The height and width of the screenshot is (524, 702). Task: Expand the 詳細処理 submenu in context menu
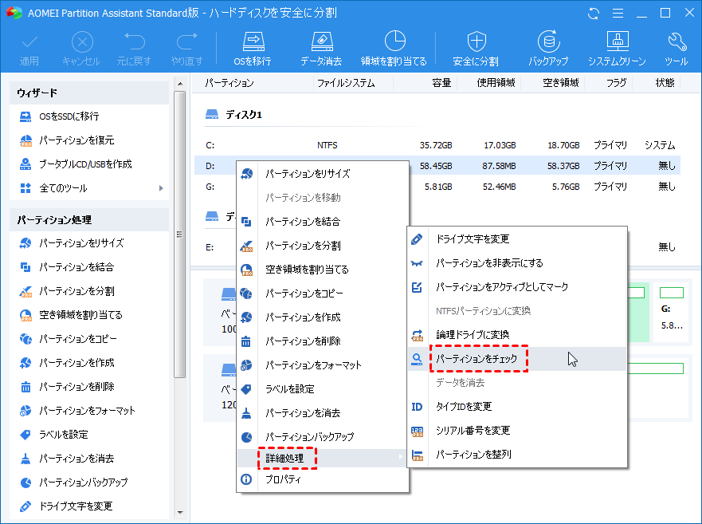[x=323, y=458]
